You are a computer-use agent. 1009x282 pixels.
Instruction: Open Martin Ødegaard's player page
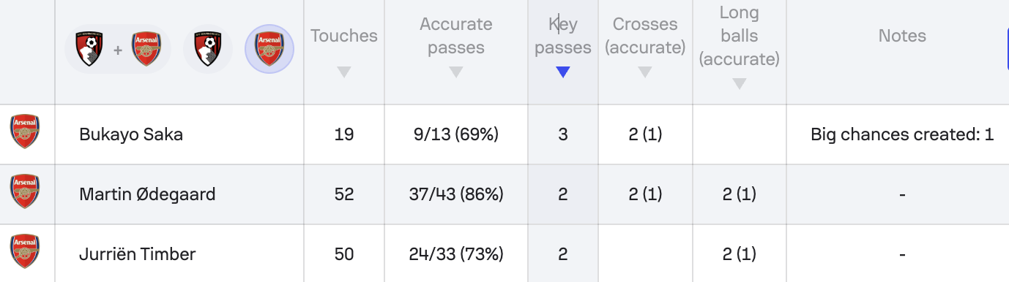pos(147,194)
